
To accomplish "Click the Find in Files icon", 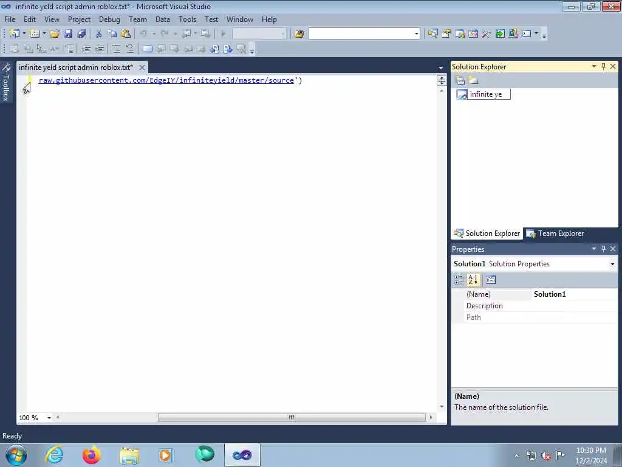I will [x=299, y=34].
